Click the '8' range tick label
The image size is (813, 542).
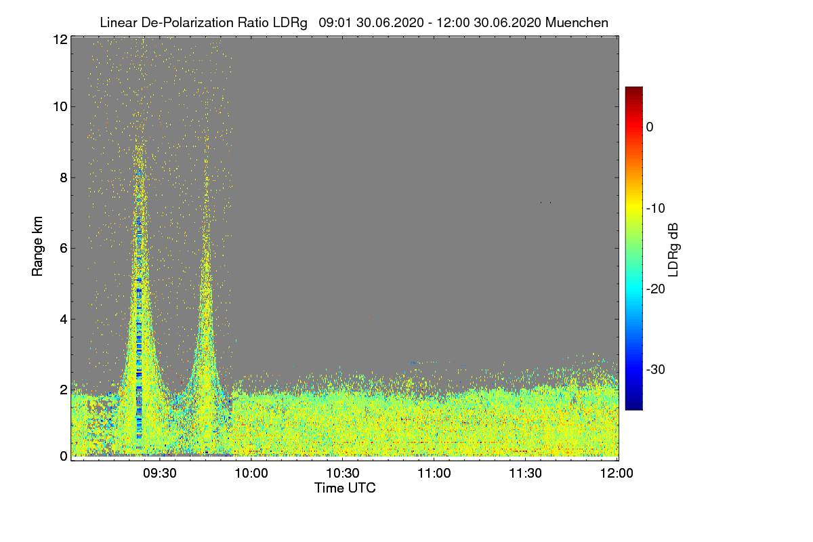pyautogui.click(x=62, y=178)
